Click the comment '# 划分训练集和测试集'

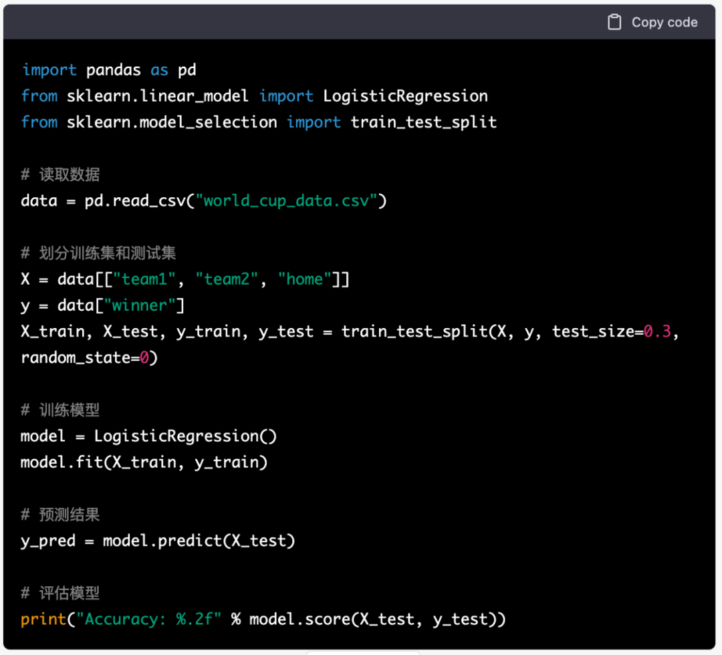[98, 253]
